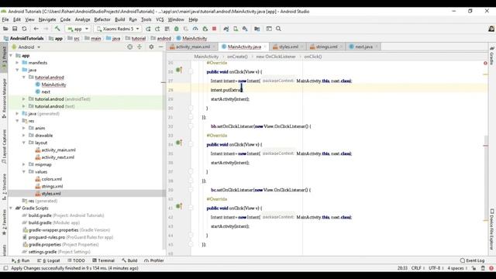Click the Open folder toolbar icon
496x279 pixels.
tap(5, 29)
